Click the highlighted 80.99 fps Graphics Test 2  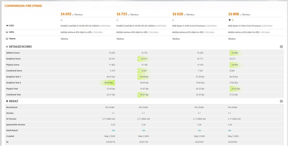tap(108, 83)
